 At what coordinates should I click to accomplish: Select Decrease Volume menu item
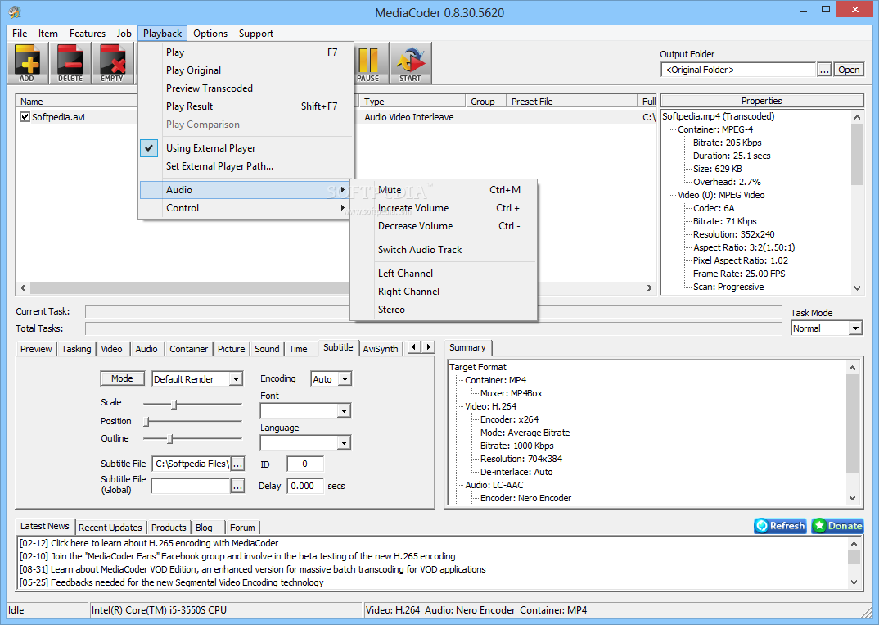click(444, 225)
